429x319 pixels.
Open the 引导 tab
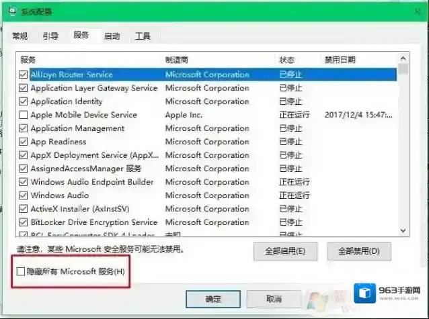pyautogui.click(x=50, y=36)
